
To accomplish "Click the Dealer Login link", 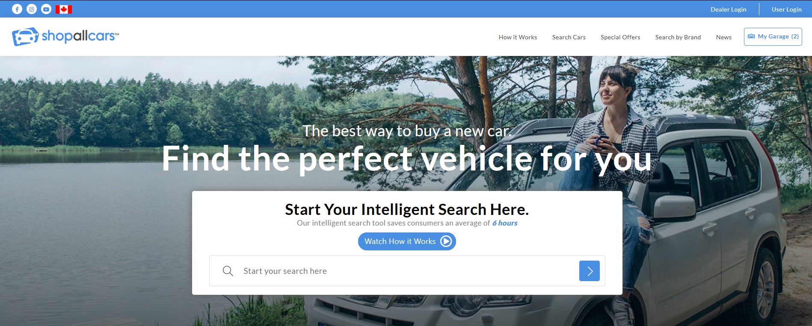I will (728, 9).
